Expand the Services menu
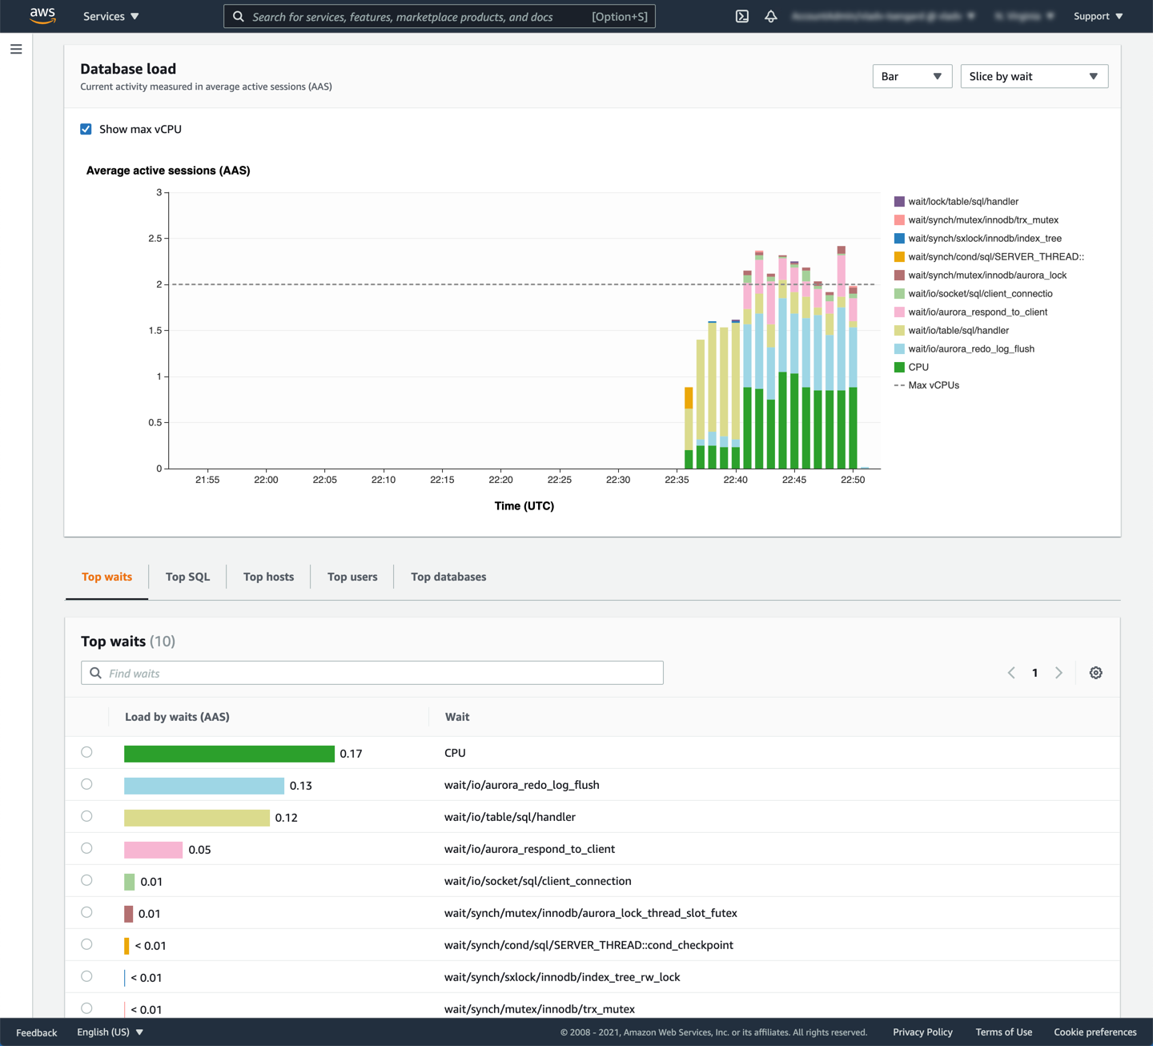 click(x=110, y=16)
